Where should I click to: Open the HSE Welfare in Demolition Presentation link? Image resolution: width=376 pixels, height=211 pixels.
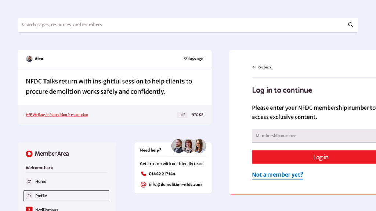click(x=57, y=115)
